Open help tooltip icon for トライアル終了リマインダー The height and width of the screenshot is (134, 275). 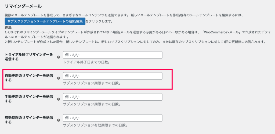pyautogui.click(x=59, y=57)
